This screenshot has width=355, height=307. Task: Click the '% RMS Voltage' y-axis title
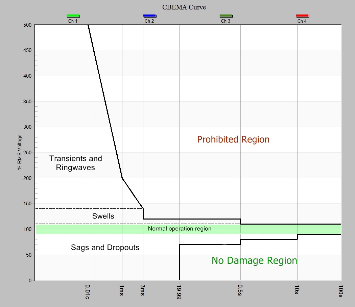[x=20, y=152]
